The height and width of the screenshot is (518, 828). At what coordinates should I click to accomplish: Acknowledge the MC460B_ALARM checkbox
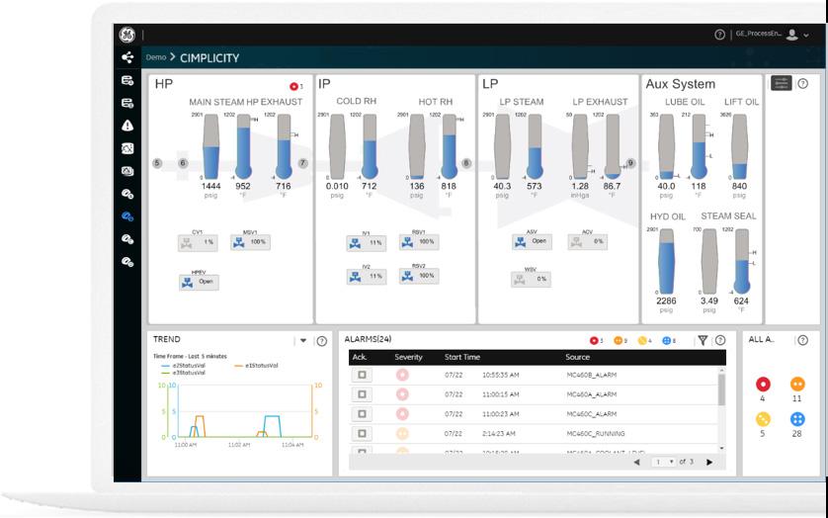click(362, 375)
